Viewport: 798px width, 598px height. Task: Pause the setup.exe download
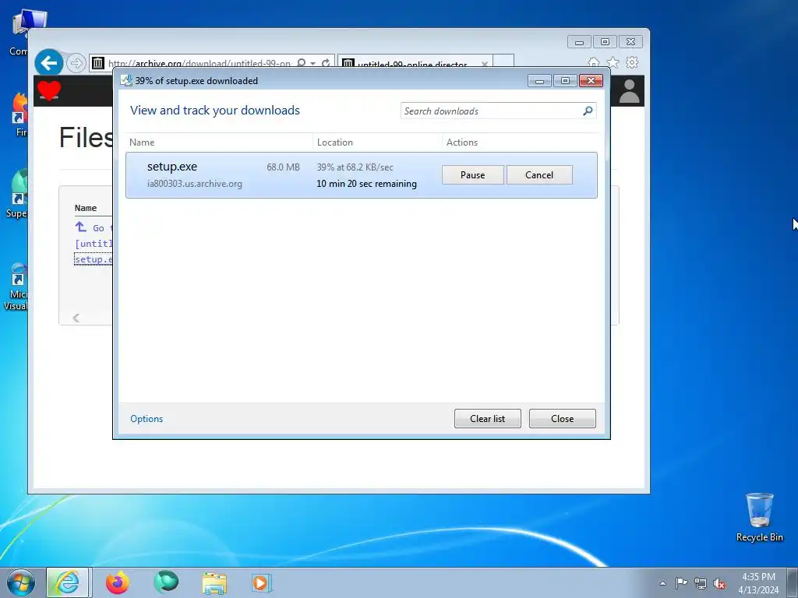473,175
